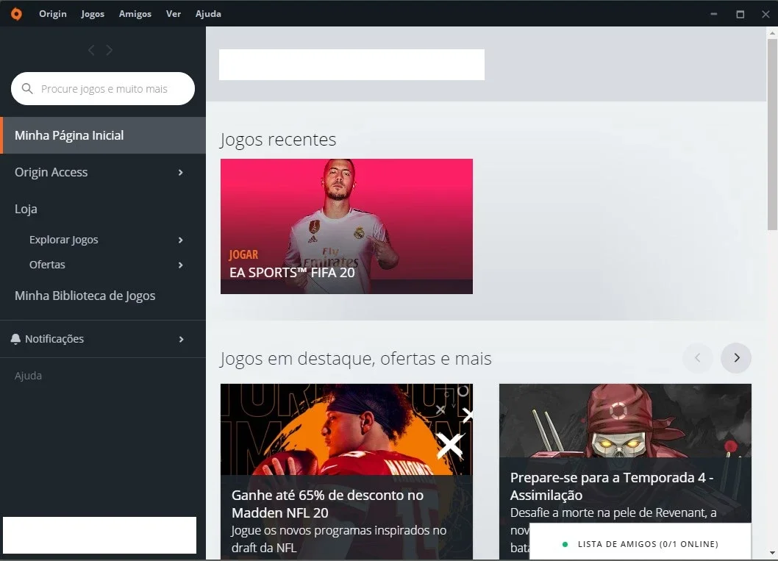This screenshot has height=561, width=778.
Task: Expand the Origin Access chevron
Action: click(x=181, y=172)
